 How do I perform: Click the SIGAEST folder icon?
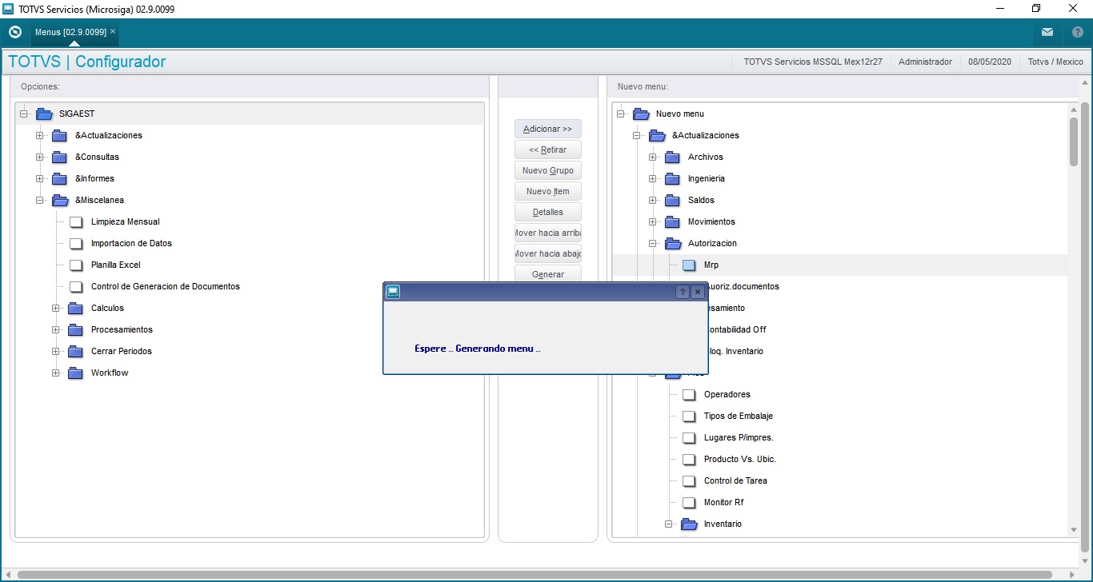pos(45,114)
